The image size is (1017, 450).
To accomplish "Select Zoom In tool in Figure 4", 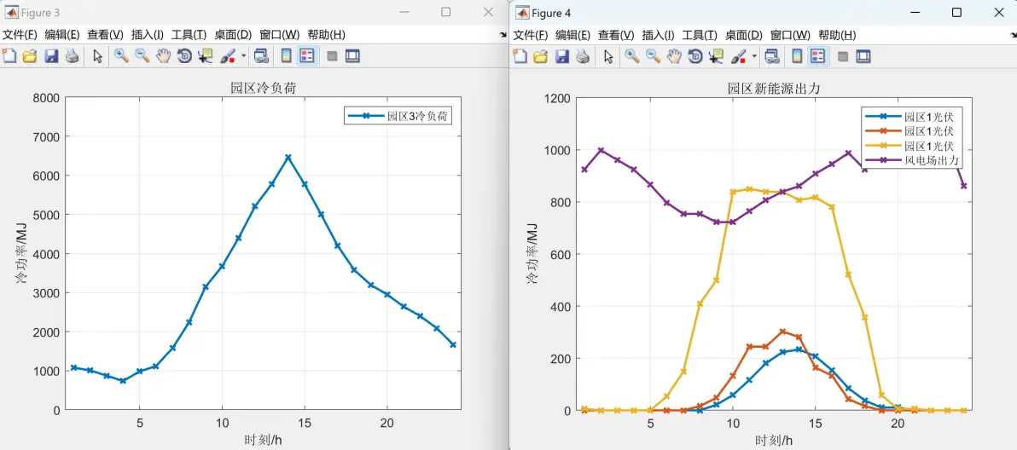I will (631, 56).
